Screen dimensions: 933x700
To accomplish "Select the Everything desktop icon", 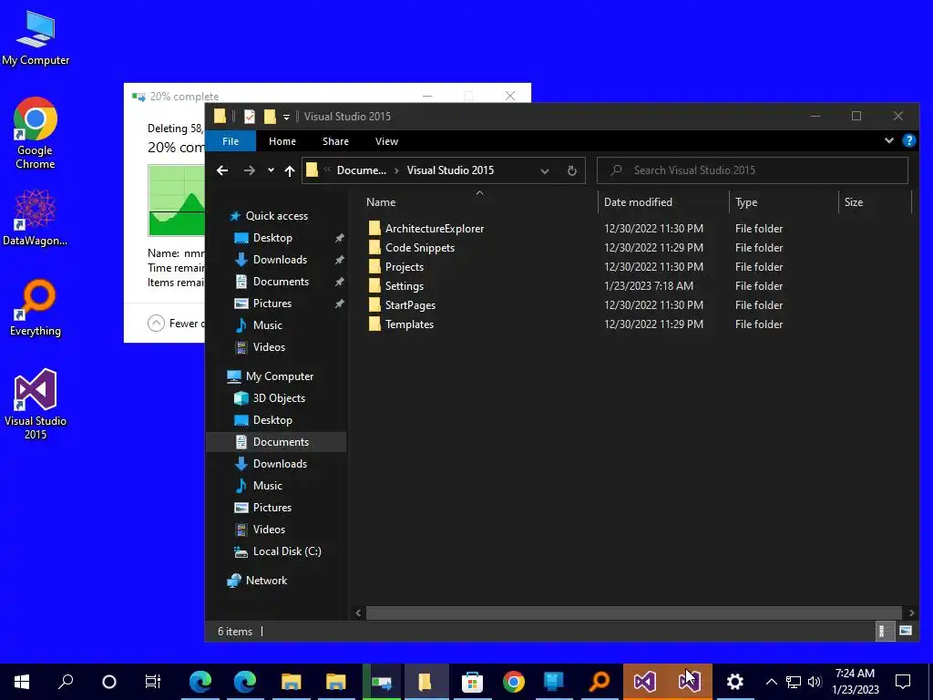I will coord(36,308).
